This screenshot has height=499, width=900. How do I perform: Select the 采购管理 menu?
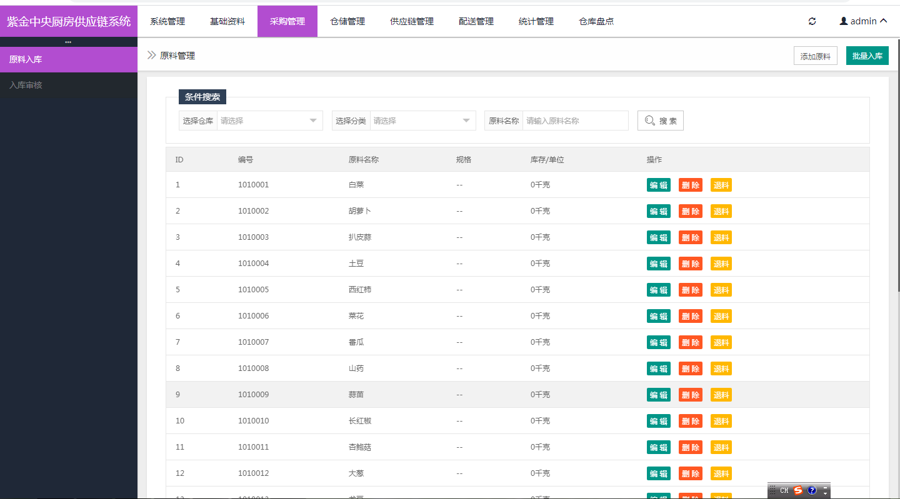coord(287,21)
